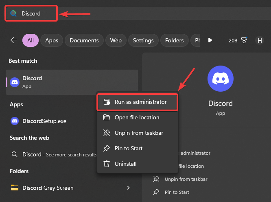271x202 pixels.
Task: Choose Pin to Start in context menu
Action: pyautogui.click(x=138, y=148)
